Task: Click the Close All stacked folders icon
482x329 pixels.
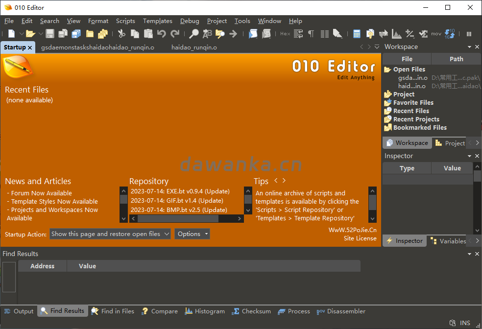Action: pos(103,33)
